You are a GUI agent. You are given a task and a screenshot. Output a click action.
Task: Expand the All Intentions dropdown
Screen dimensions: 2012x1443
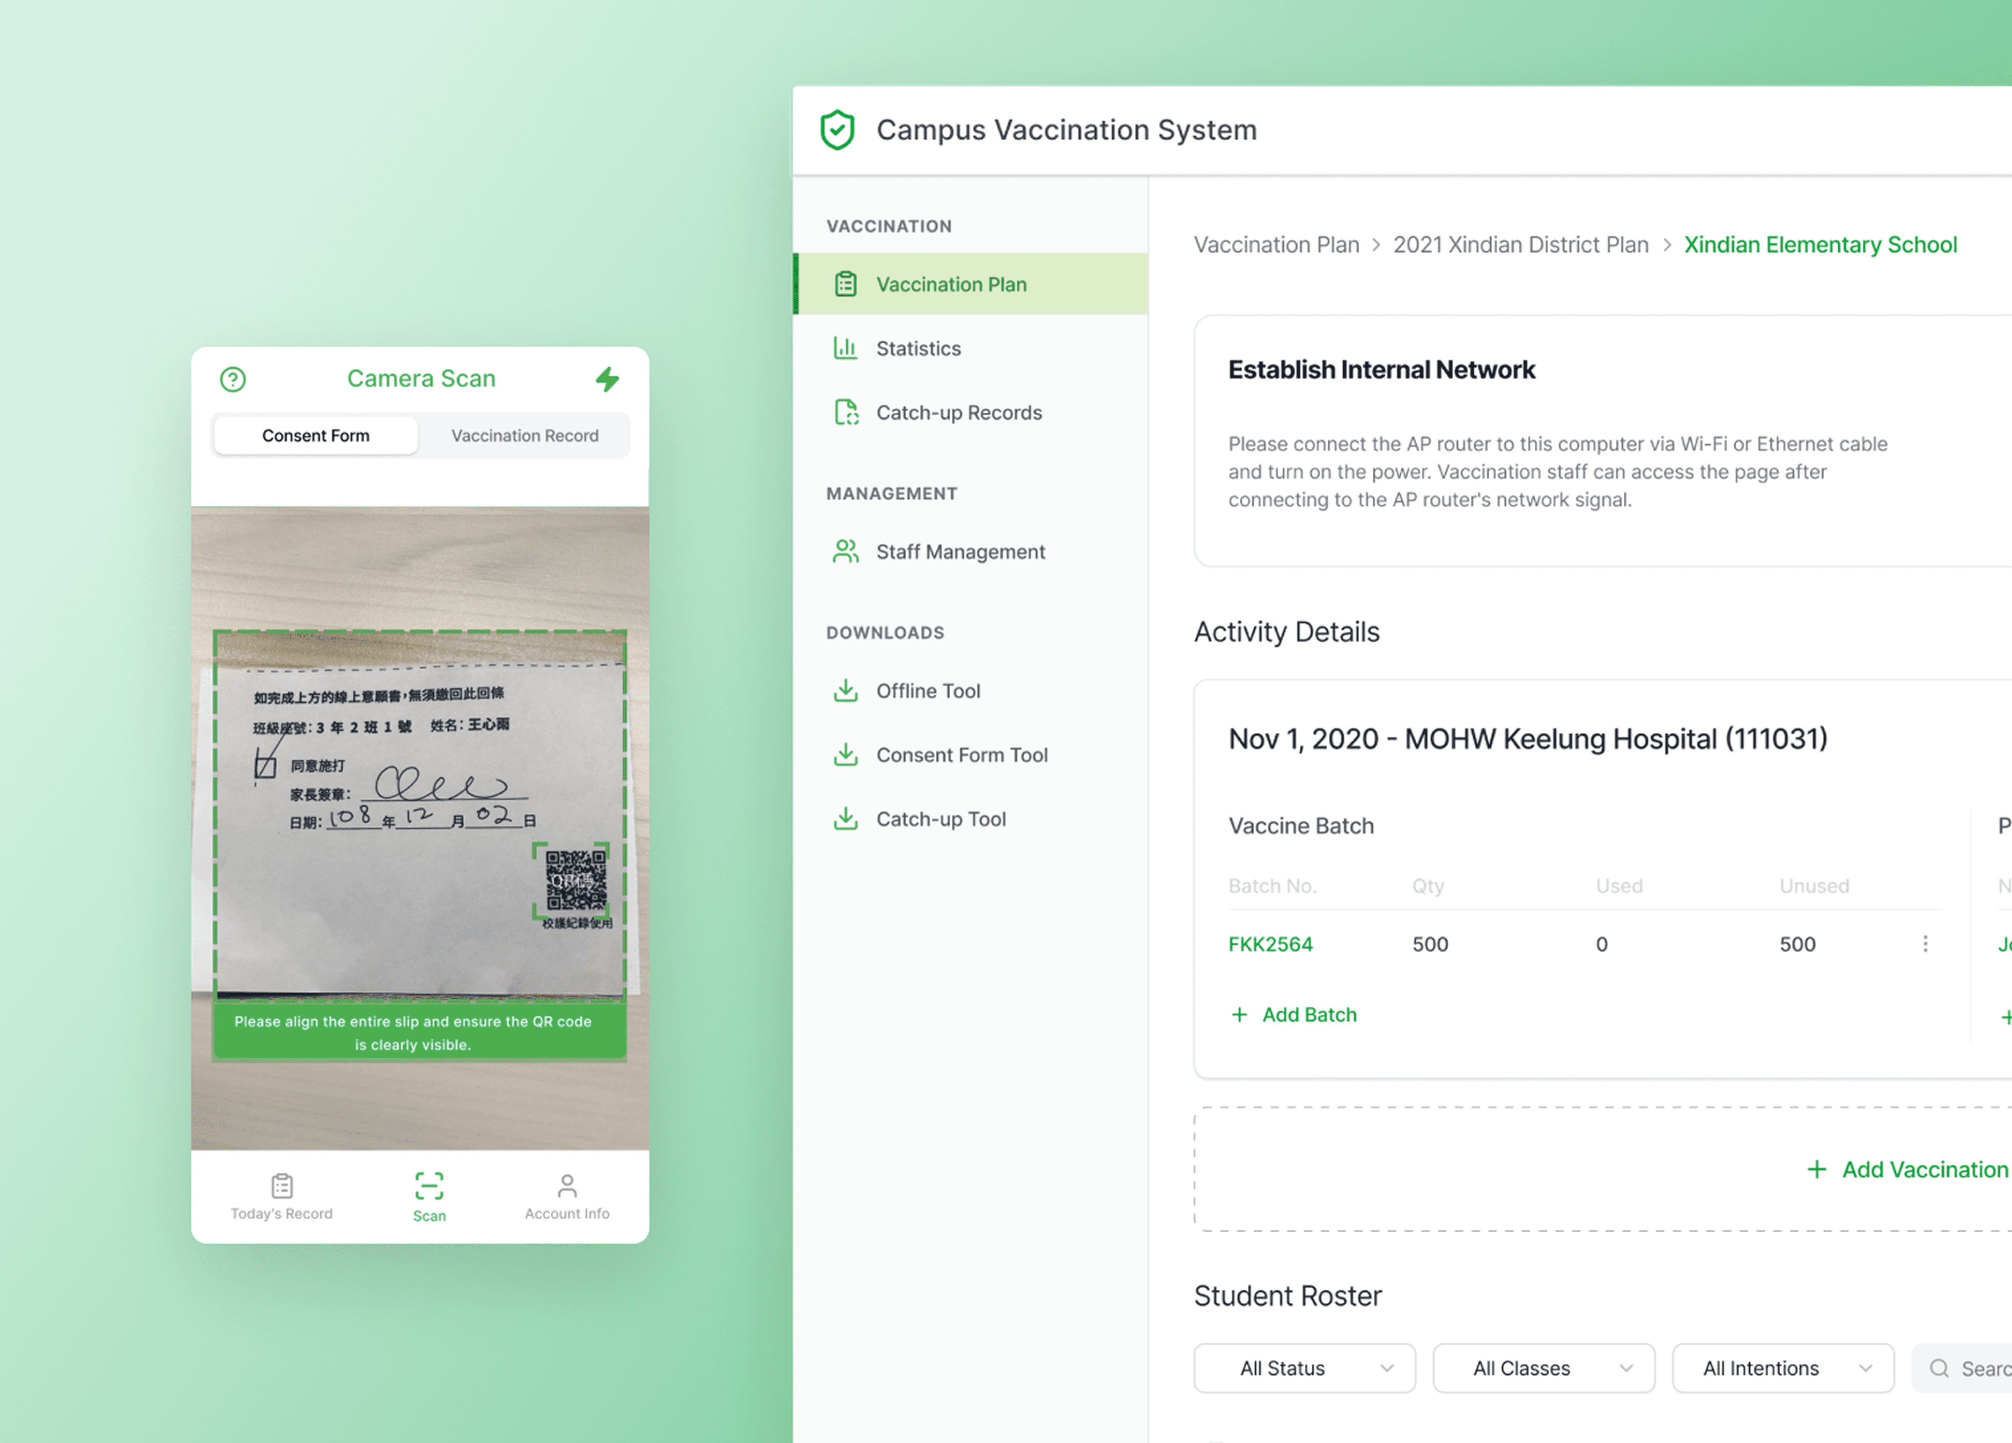tap(1782, 1368)
